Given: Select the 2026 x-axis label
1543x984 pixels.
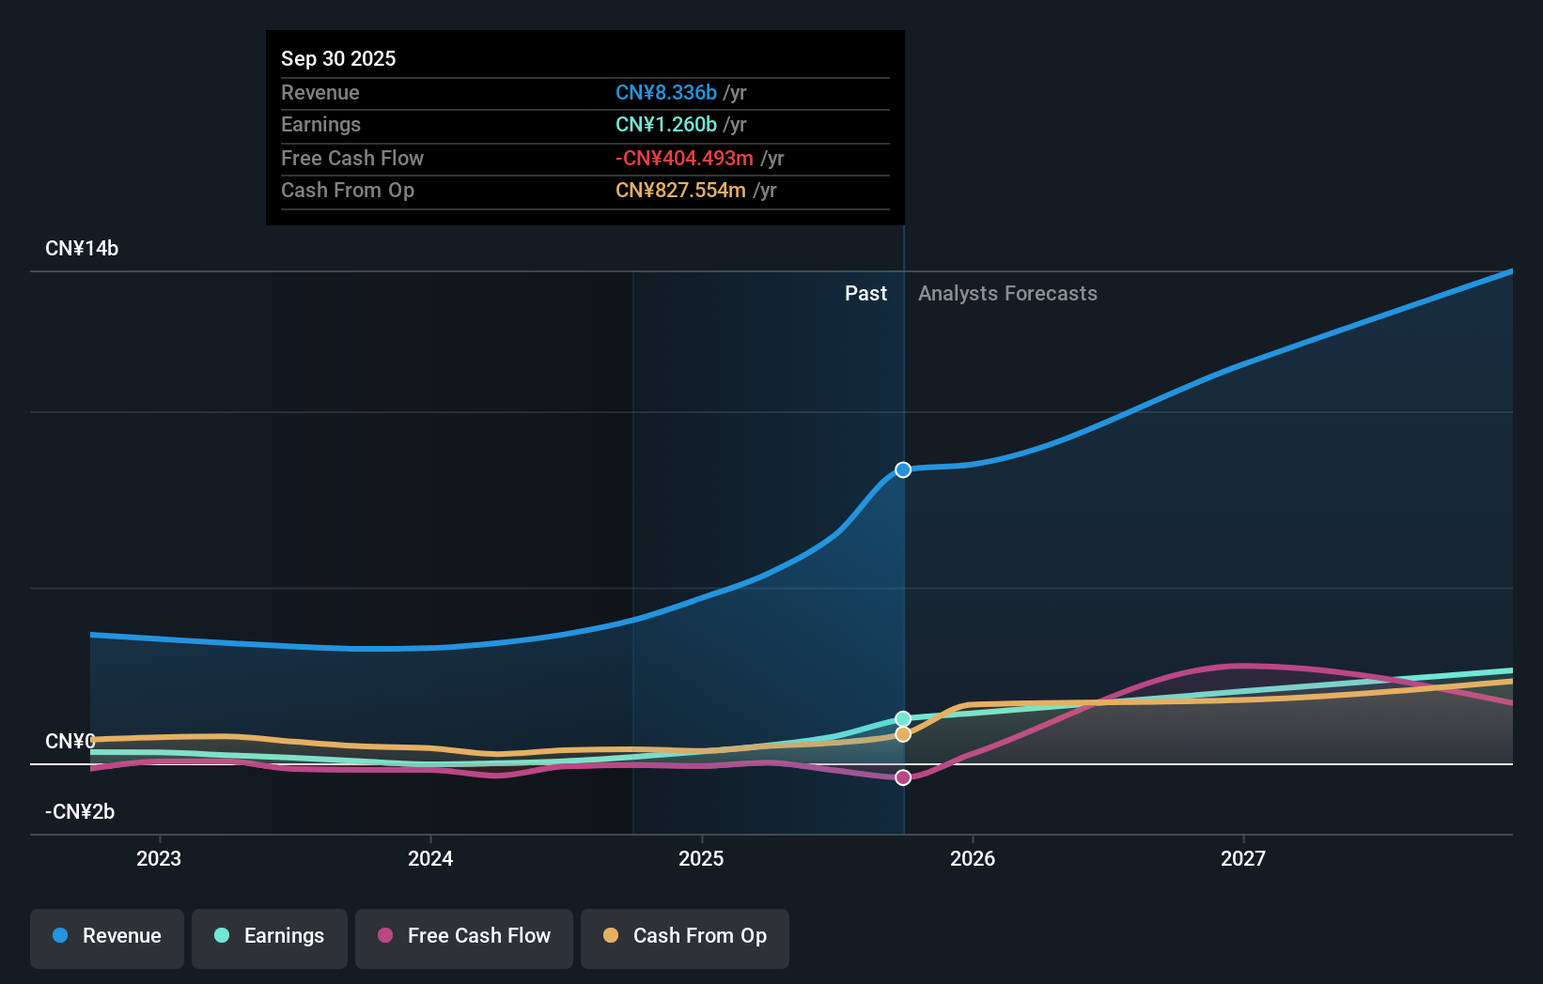Looking at the screenshot, I should click(973, 858).
